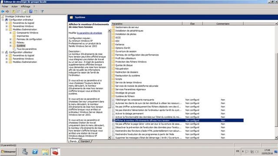The image size is (278, 156).
Task: Open Server Manager from the taskbar
Action: click(25, 152)
